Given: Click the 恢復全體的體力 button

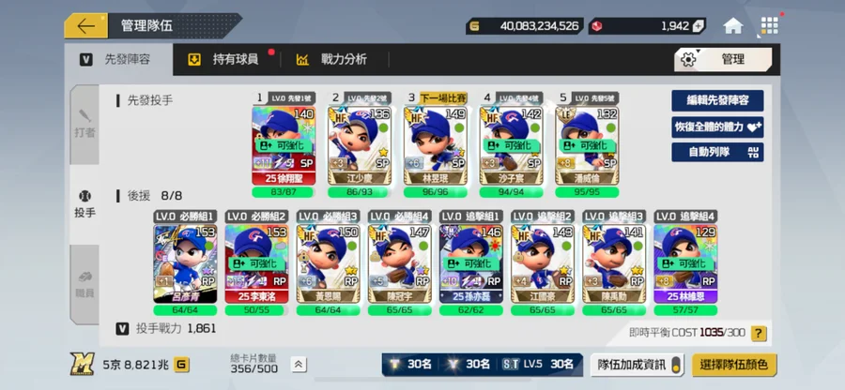Looking at the screenshot, I should (717, 127).
